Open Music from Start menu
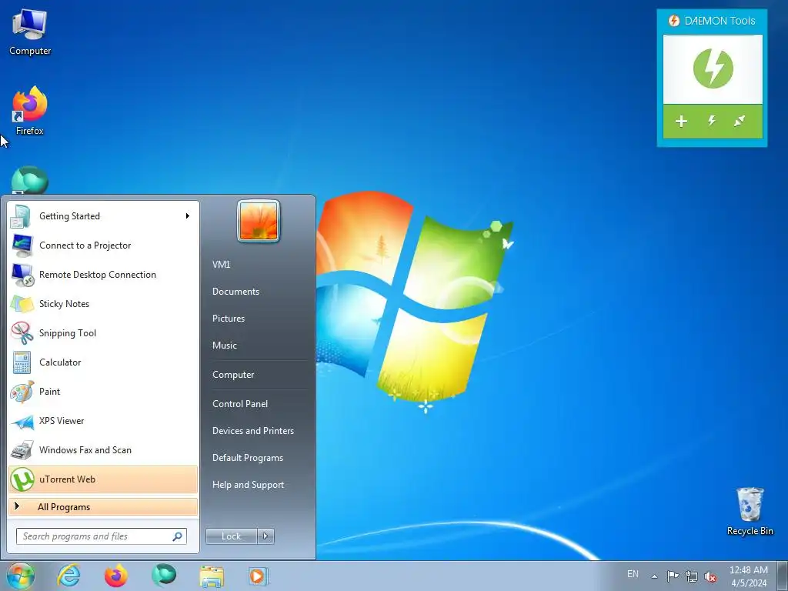Image resolution: width=788 pixels, height=591 pixels. 225,346
